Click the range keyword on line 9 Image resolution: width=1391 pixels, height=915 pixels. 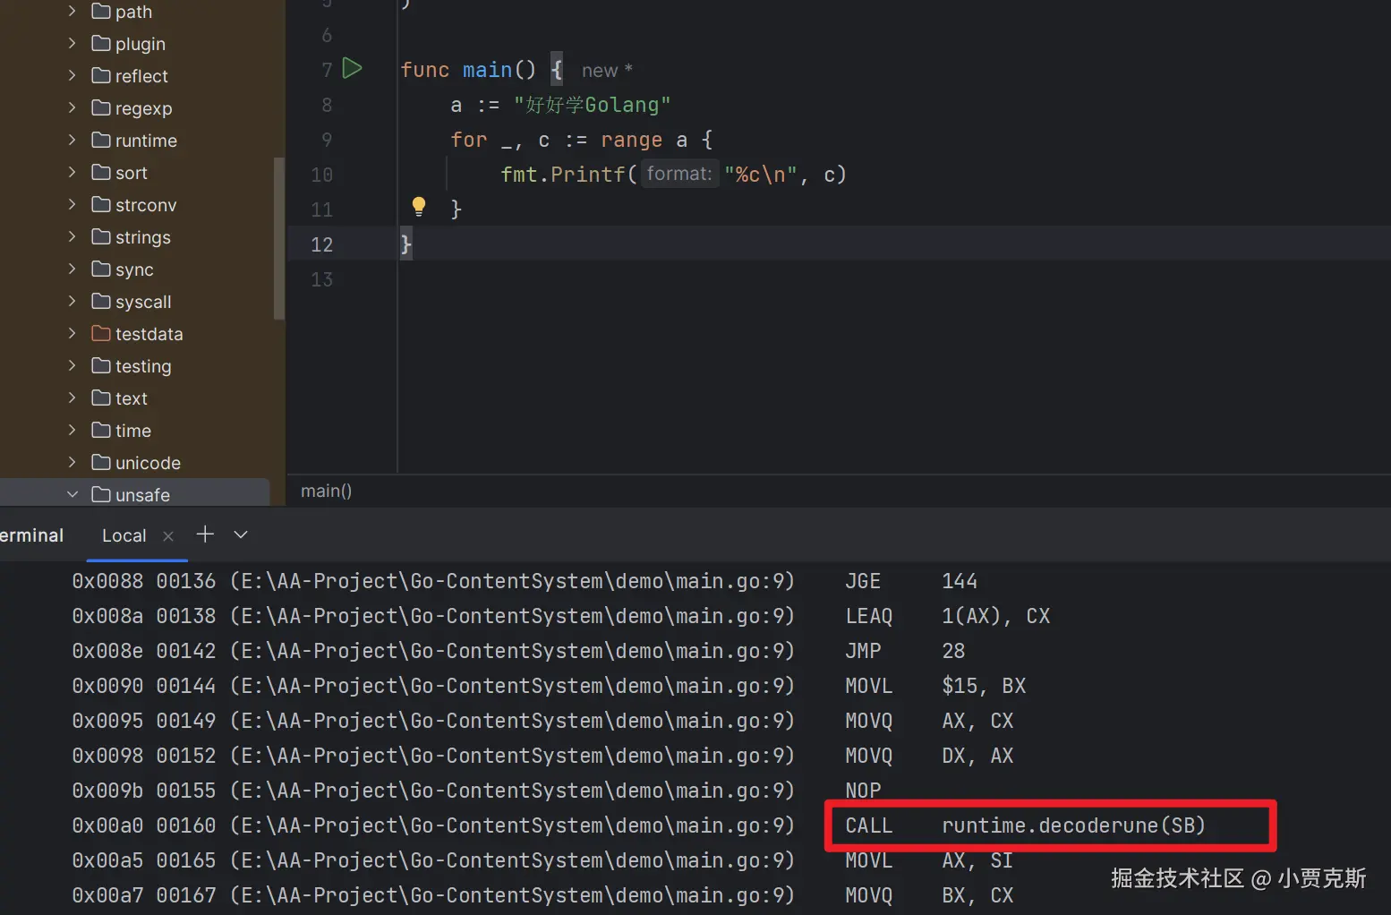point(631,140)
